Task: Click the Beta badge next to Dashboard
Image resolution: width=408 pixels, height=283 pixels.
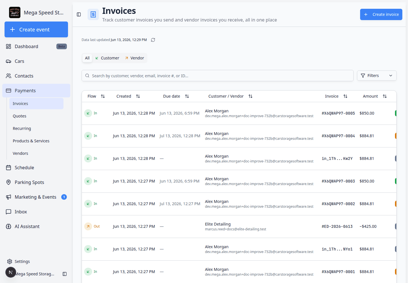Action: 61,46
